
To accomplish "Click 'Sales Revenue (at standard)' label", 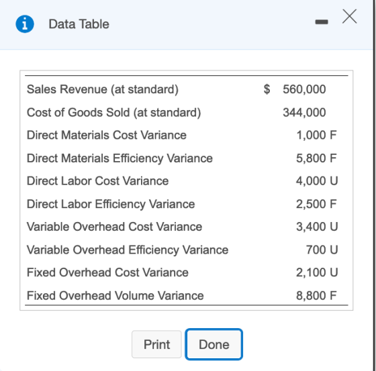I will click(x=103, y=89).
